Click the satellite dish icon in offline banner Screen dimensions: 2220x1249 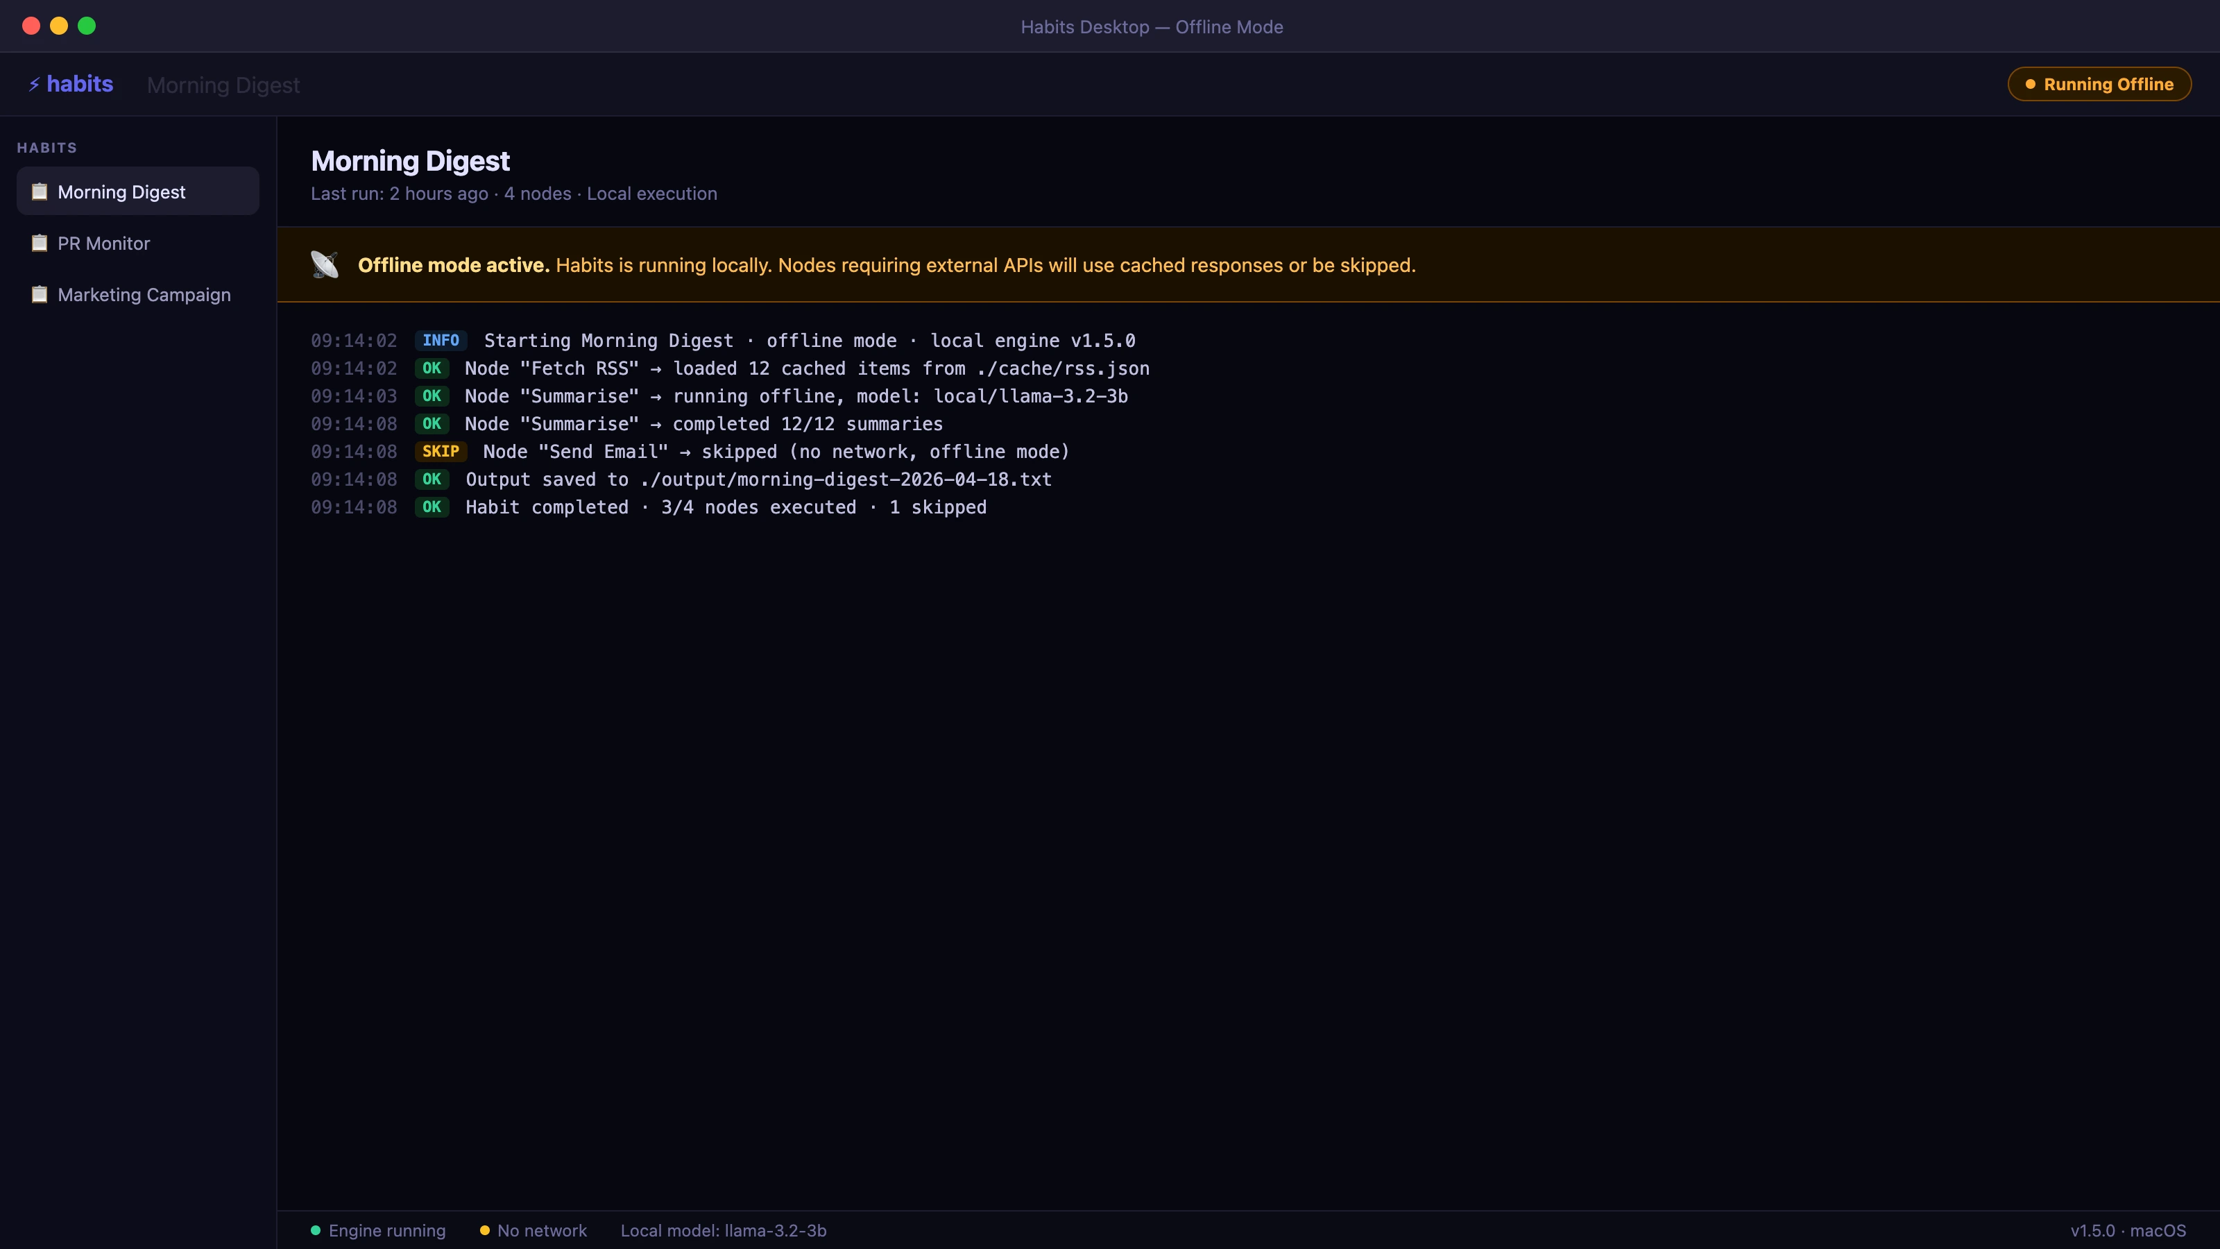pyautogui.click(x=325, y=264)
